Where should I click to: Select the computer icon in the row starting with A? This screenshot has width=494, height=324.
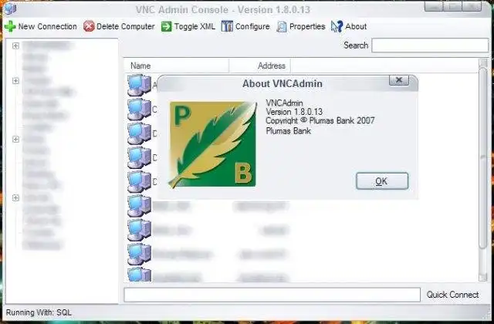point(139,85)
